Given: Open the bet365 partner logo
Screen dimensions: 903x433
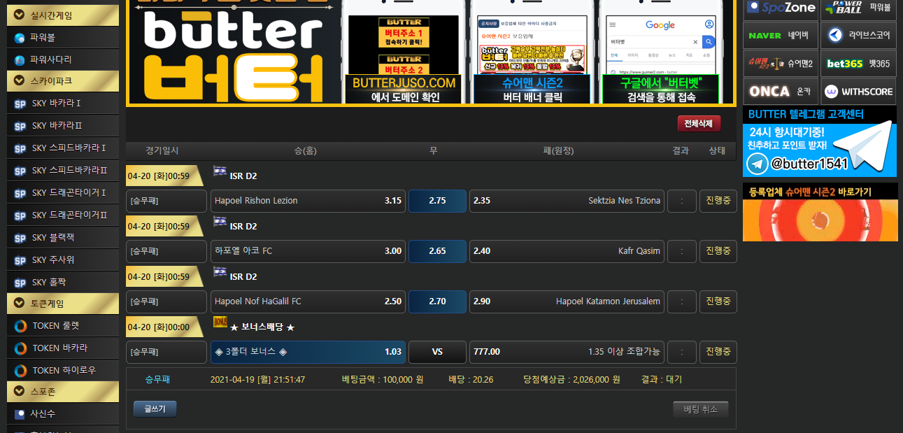Looking at the screenshot, I should 844,64.
